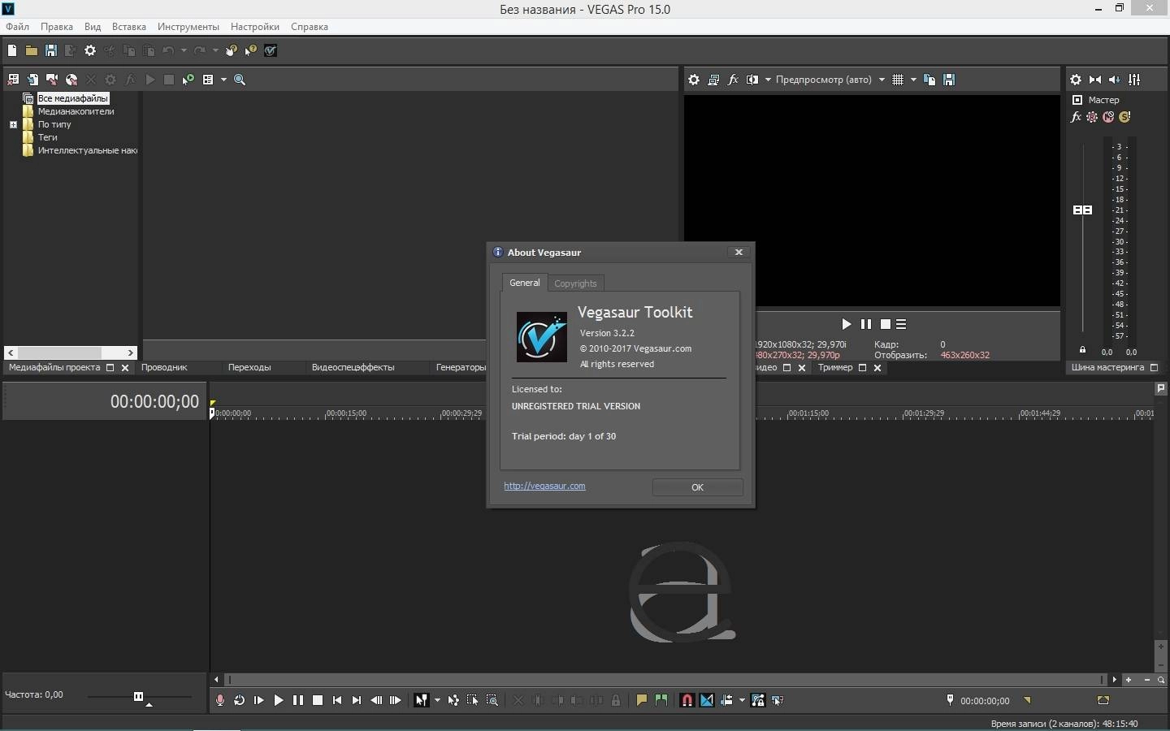Open Master FX icon below the Мастер label
Viewport: 1170px width, 731px height.
pos(1076,117)
